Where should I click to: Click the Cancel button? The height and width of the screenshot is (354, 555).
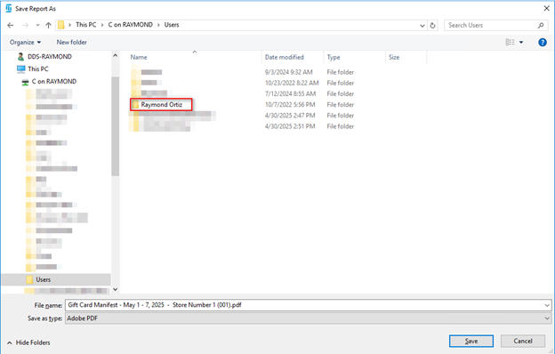(x=523, y=341)
